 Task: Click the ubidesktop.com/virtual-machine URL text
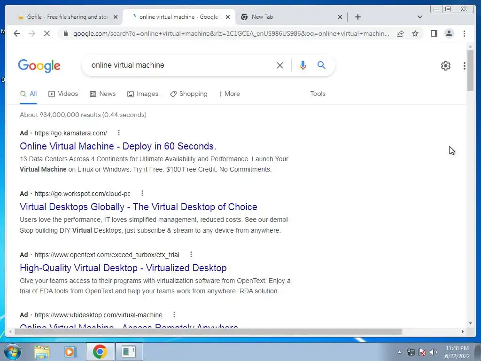tap(98, 315)
